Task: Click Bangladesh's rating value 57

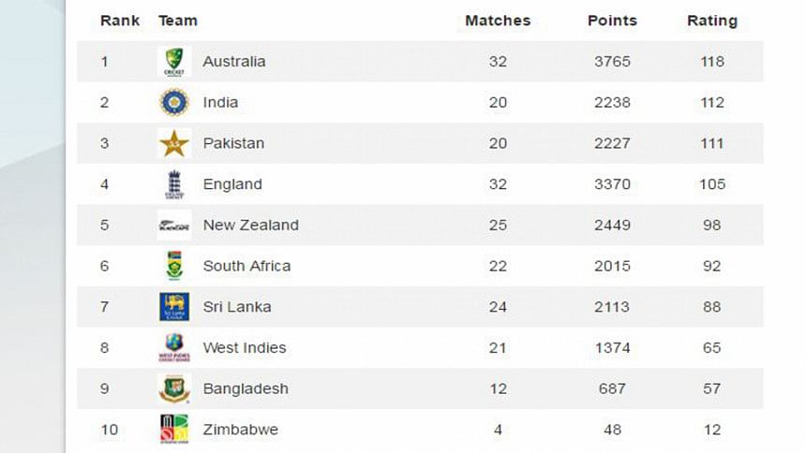Action: coord(712,388)
